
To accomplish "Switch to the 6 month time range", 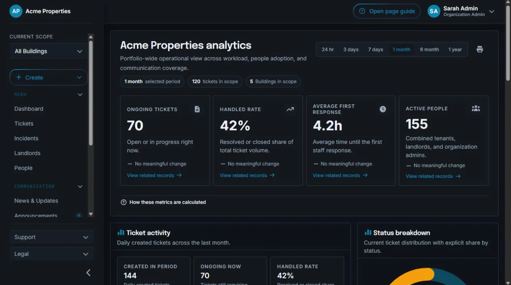I will (429, 49).
